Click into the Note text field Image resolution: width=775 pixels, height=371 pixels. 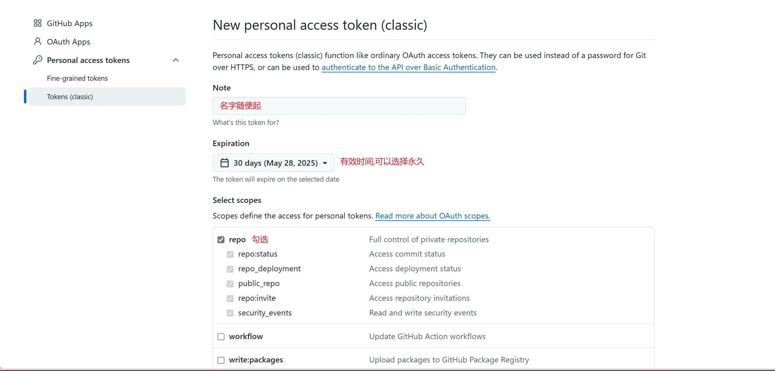pos(339,106)
